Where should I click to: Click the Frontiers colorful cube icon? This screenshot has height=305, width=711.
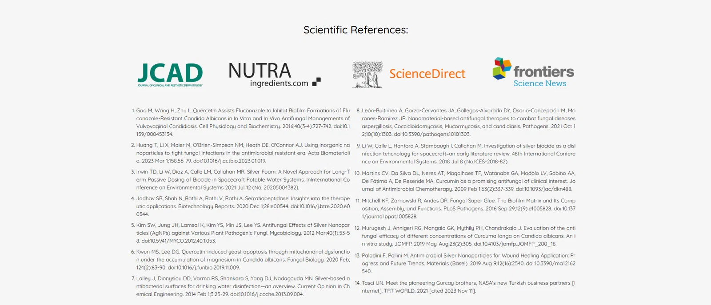coord(502,68)
